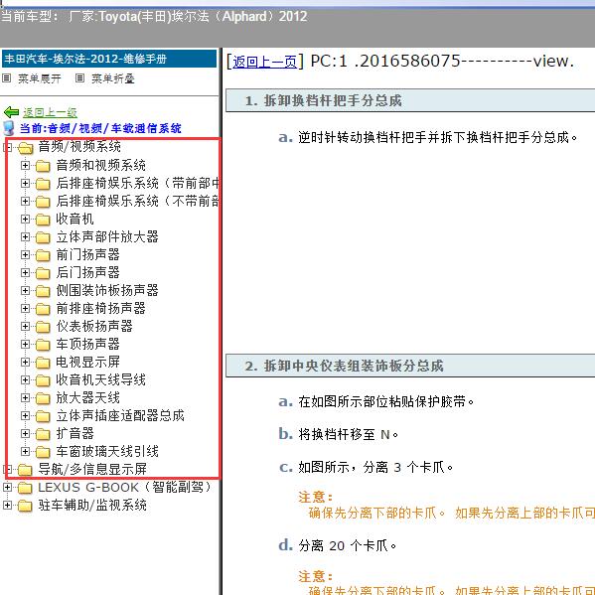Open the 导航/多信息显示屏 category

[92, 470]
